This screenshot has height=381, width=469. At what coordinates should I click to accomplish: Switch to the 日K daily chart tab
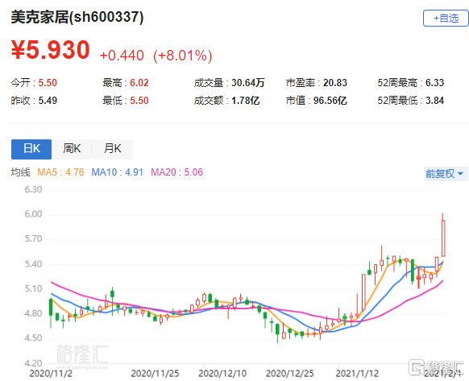(x=31, y=149)
